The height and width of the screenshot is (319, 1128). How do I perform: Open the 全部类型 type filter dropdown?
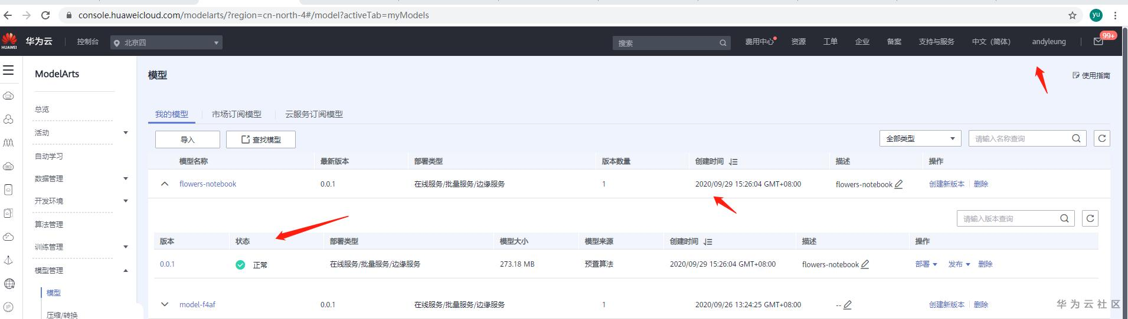(x=920, y=138)
